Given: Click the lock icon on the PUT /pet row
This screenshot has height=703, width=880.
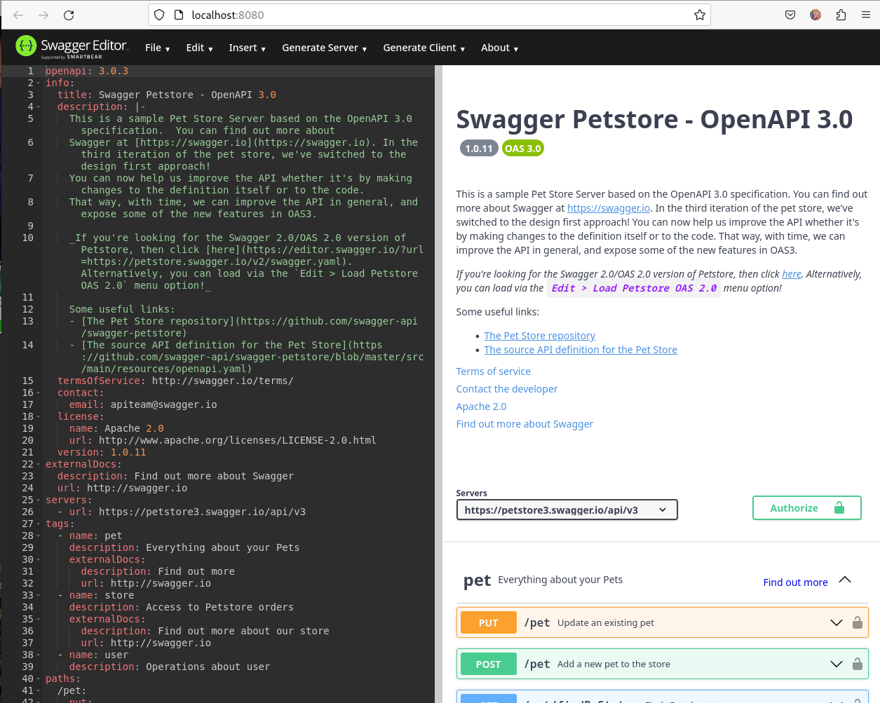Looking at the screenshot, I should tap(857, 622).
